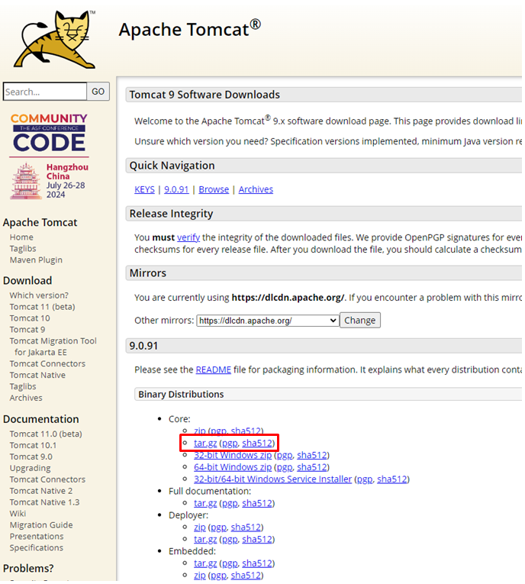Click the Change mirror button
525x584 pixels.
tap(359, 321)
